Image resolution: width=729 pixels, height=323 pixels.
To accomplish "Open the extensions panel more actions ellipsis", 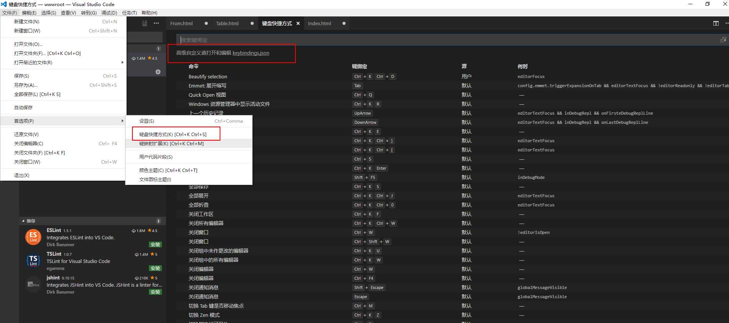I will [x=156, y=23].
